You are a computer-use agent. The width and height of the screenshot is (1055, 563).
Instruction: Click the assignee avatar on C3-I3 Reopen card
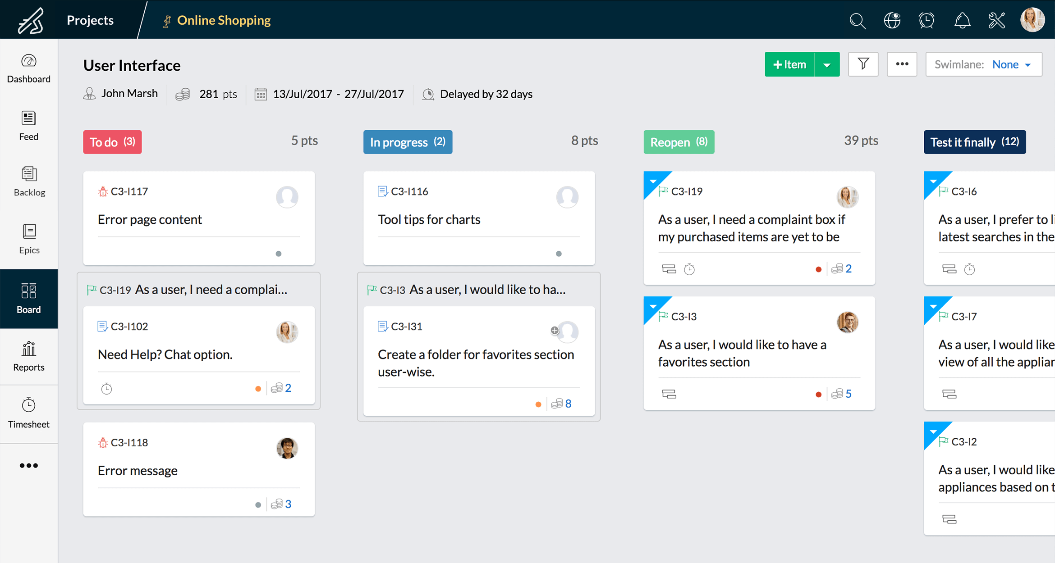pos(847,322)
